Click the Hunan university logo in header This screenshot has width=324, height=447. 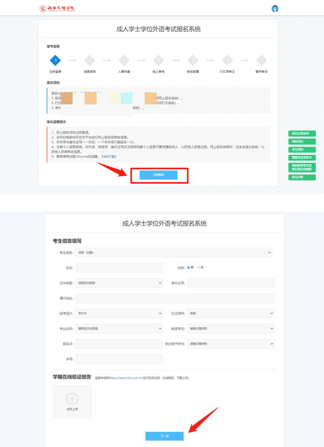[57, 8]
